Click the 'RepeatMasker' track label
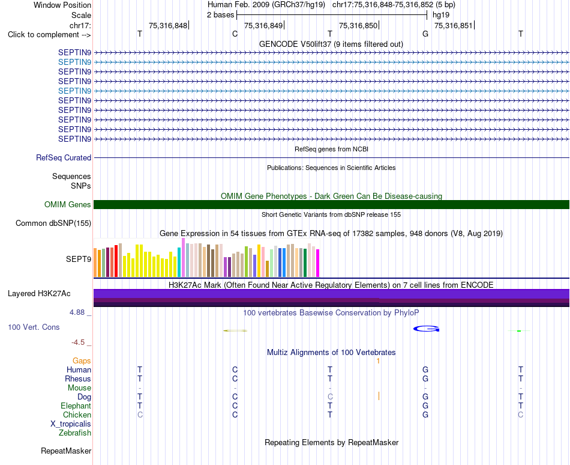 [x=66, y=451]
